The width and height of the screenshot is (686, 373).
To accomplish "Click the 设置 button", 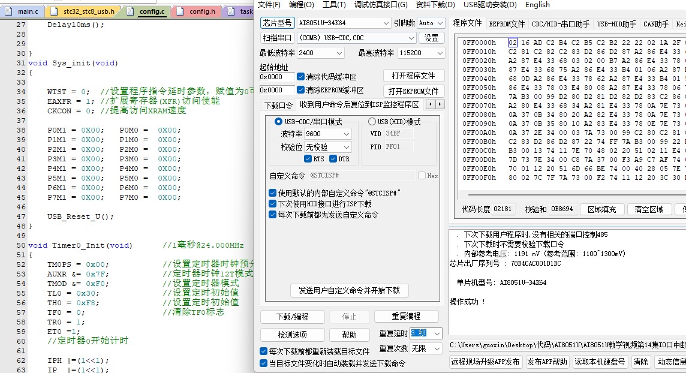I will pyautogui.click(x=431, y=38).
